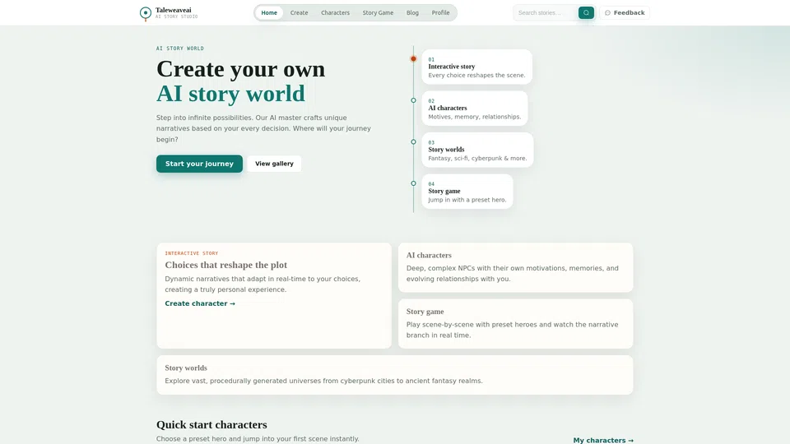This screenshot has height=444, width=790.
Task: Switch to the Story Game nav tab
Action: click(x=378, y=12)
